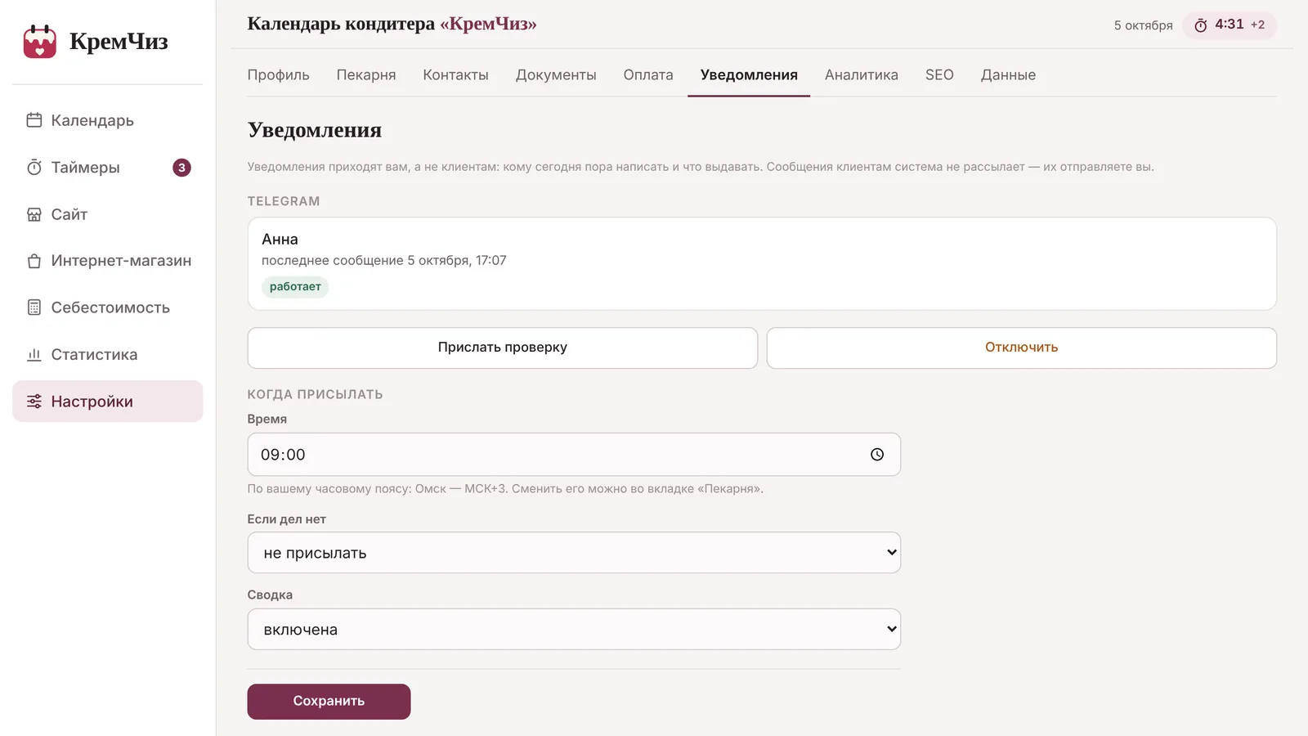Click the timer icon beside 4:31

tap(1201, 25)
